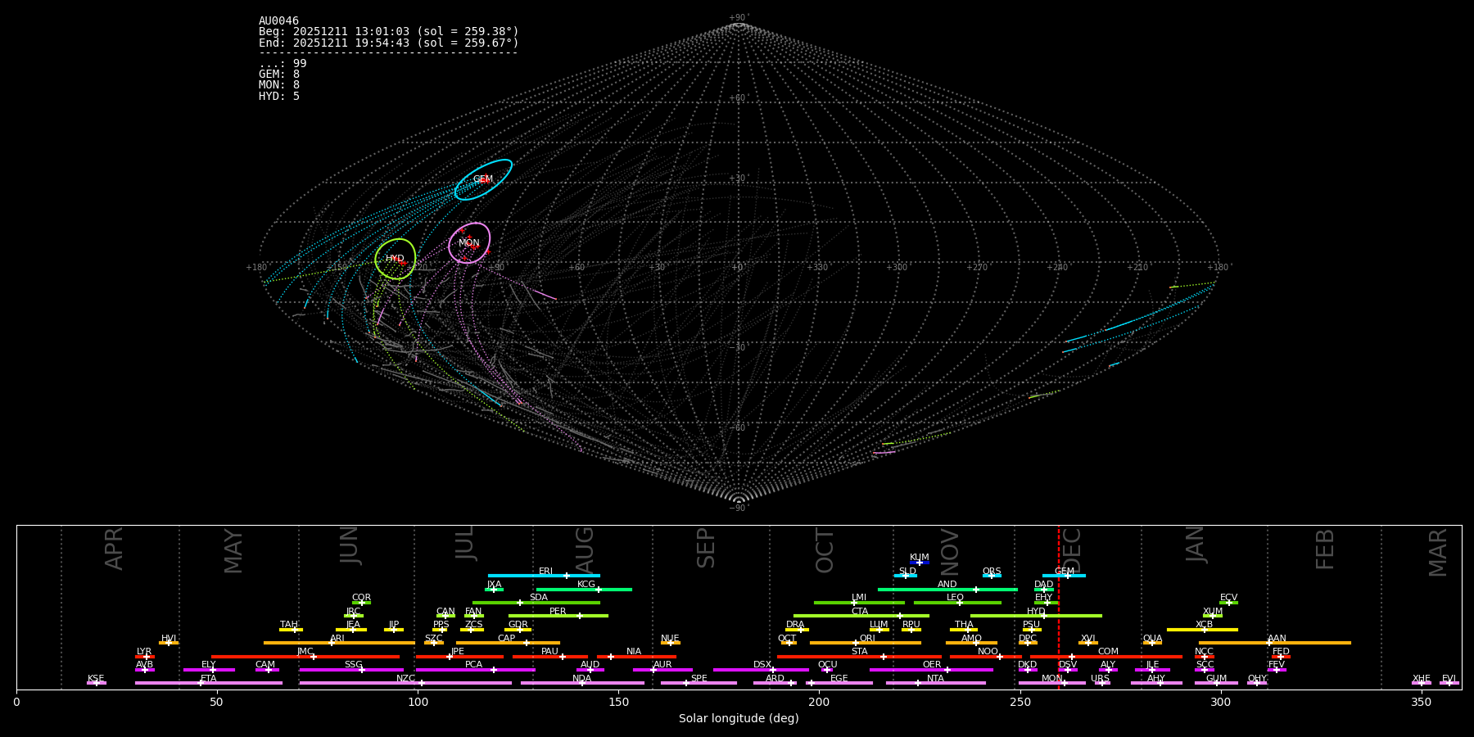Click the GEM shower bar in timeline
Viewport: 1474px width, 737px height.
[1064, 576]
